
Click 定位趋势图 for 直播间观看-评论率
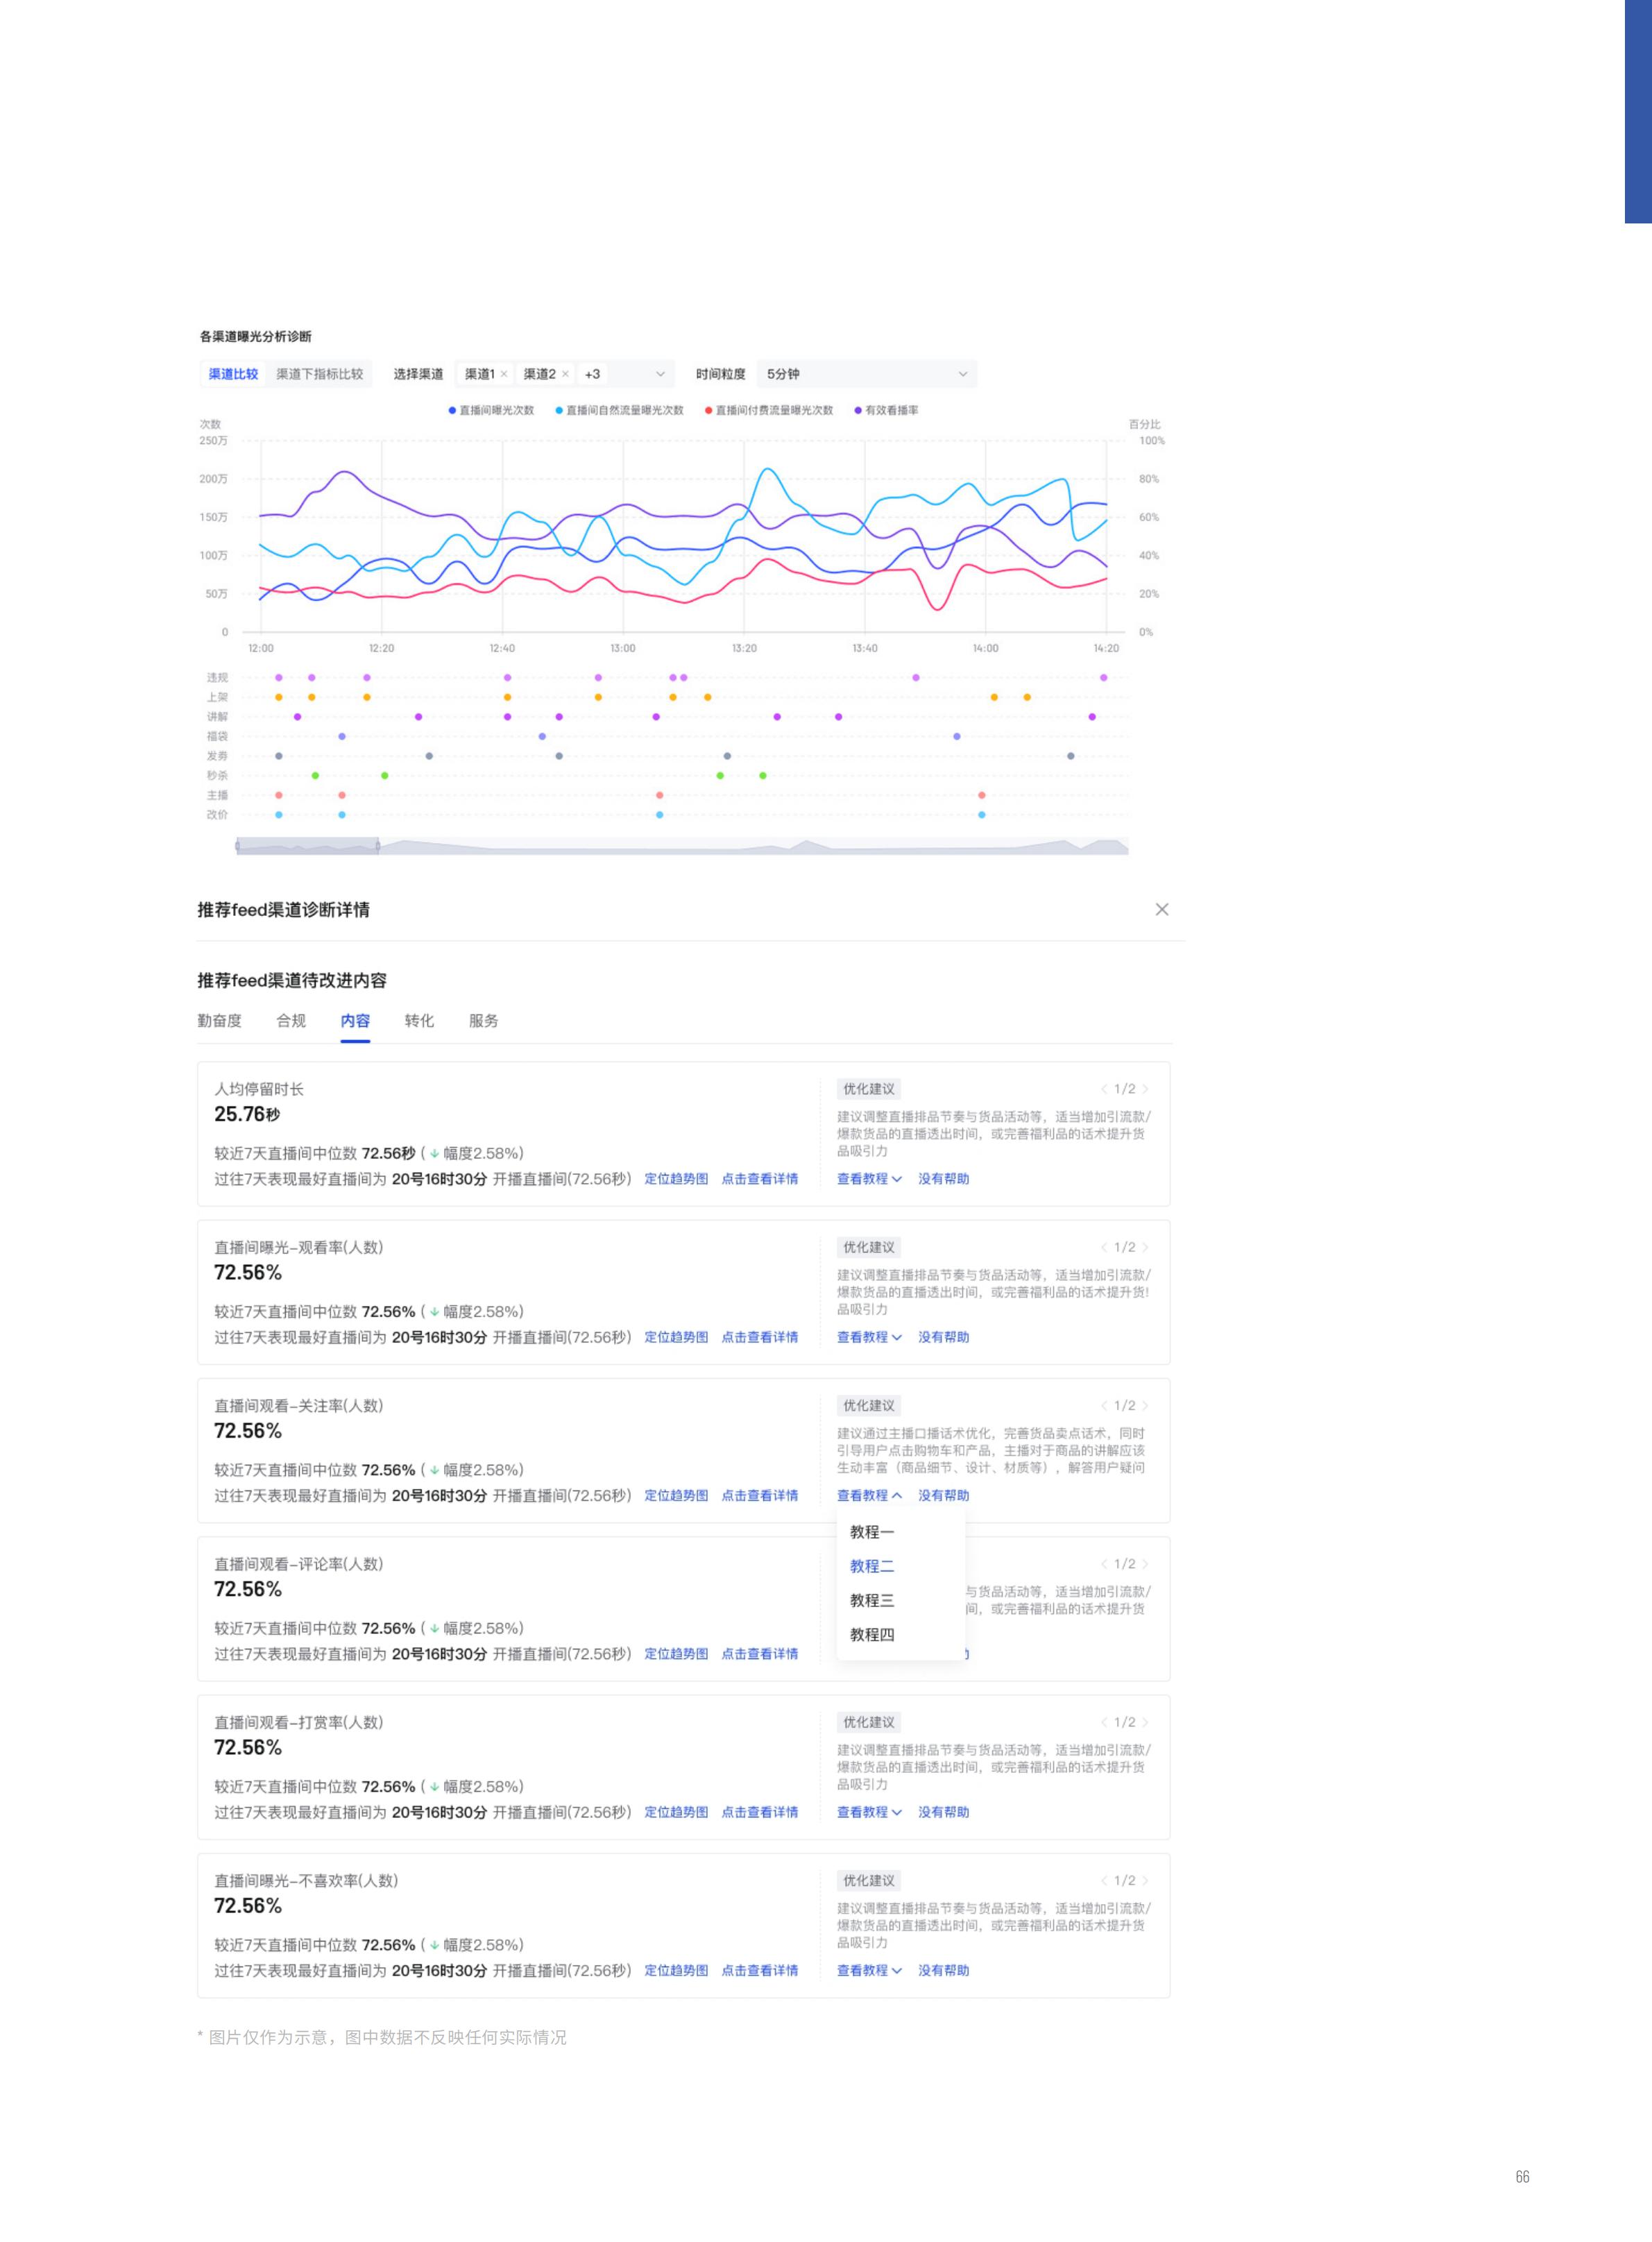[676, 1654]
